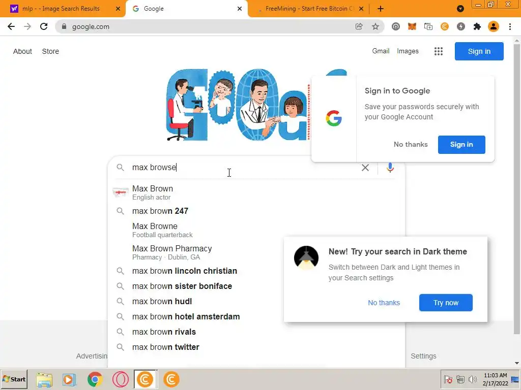Open the MetaMask fox extension
521x390 pixels.
[x=412, y=26]
